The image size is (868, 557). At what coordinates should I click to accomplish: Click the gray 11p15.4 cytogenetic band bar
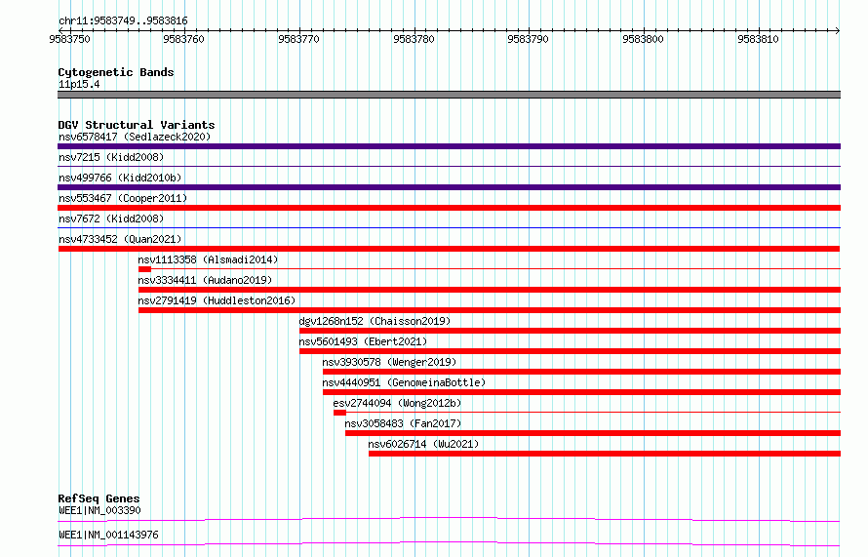[449, 95]
